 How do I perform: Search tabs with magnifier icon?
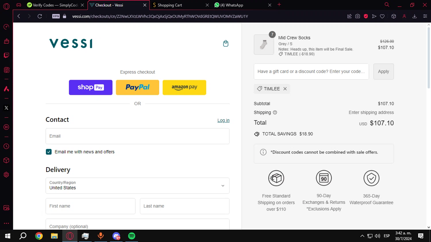point(387,5)
